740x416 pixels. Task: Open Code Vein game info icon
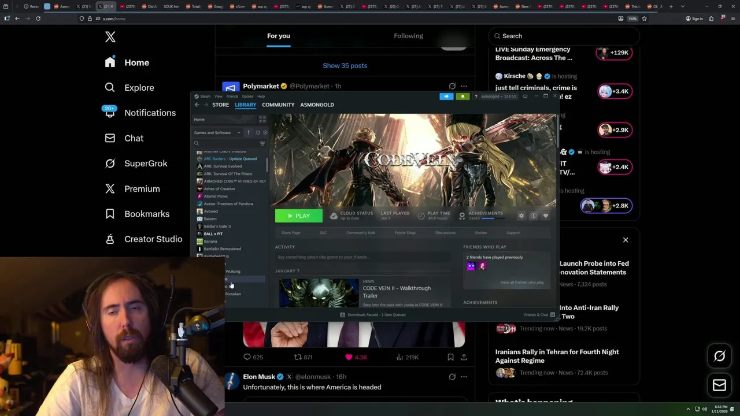click(x=533, y=216)
